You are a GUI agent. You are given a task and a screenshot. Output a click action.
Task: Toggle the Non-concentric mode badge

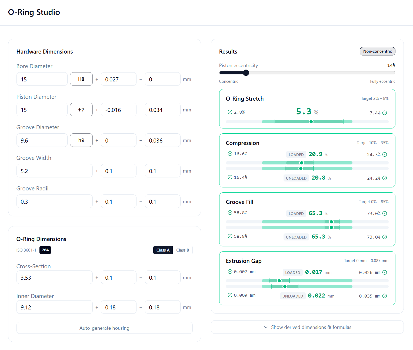[377, 51]
